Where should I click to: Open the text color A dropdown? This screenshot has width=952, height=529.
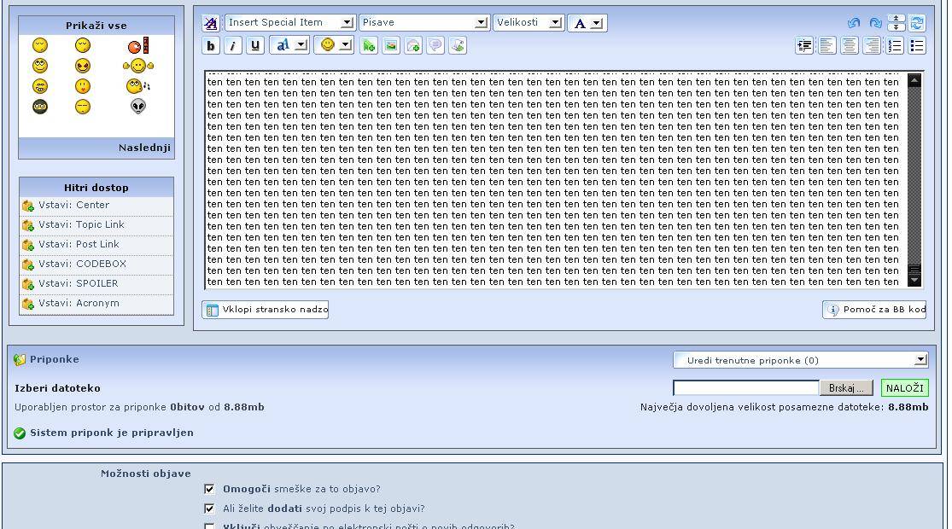587,23
